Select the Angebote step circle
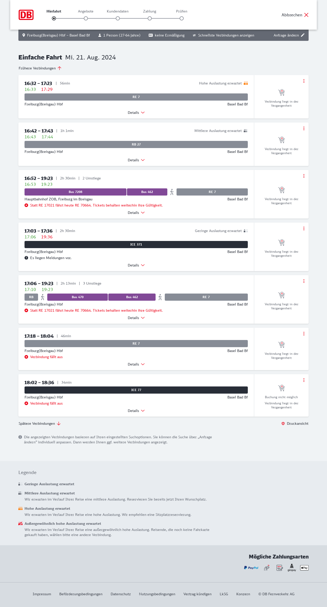The image size is (327, 607). click(86, 18)
